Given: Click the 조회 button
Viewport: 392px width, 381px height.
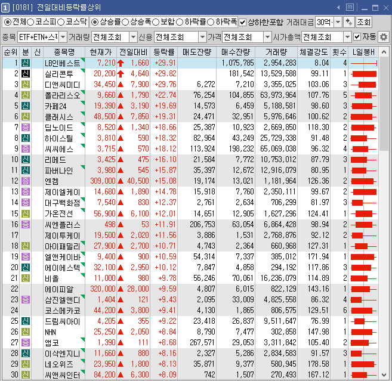Looking at the screenshot, I should pyautogui.click(x=363, y=22).
